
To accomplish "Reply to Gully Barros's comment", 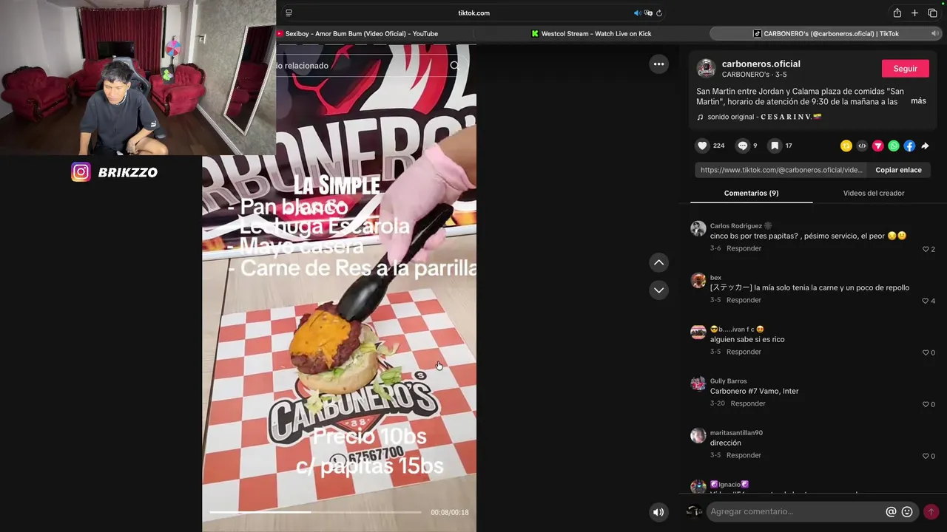I will pyautogui.click(x=748, y=403).
